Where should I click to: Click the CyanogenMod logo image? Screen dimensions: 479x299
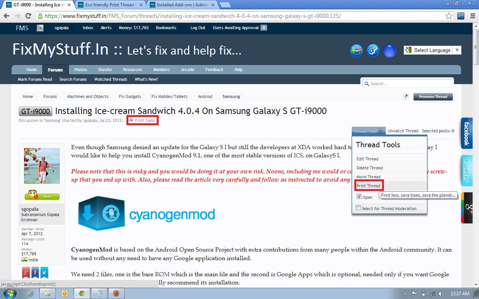tap(146, 214)
